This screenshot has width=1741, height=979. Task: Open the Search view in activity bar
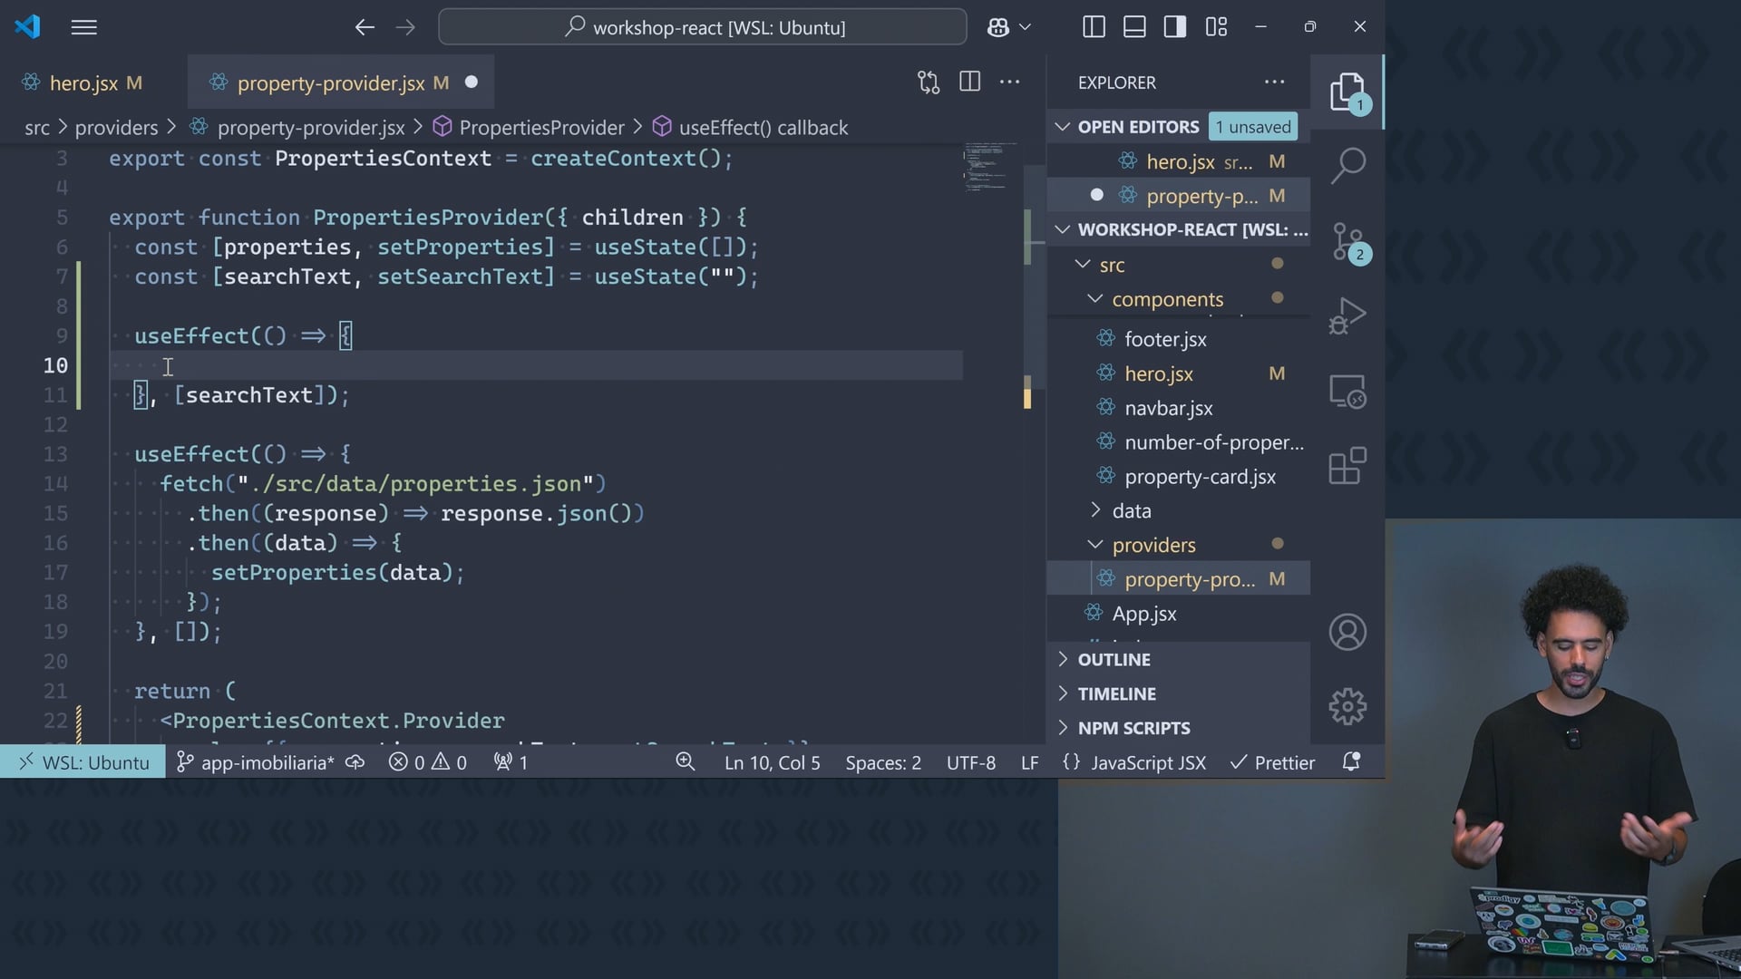pyautogui.click(x=1347, y=166)
